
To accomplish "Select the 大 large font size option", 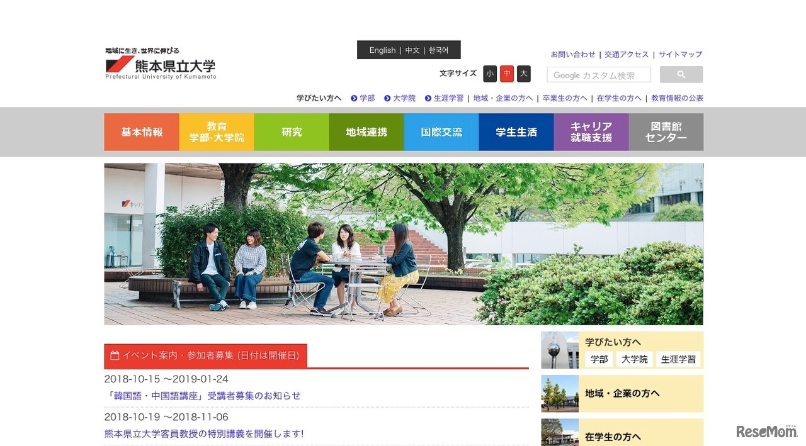I will pyautogui.click(x=523, y=74).
